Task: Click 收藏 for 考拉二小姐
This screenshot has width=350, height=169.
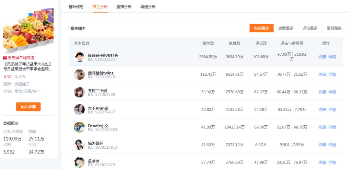Action: [322, 92]
